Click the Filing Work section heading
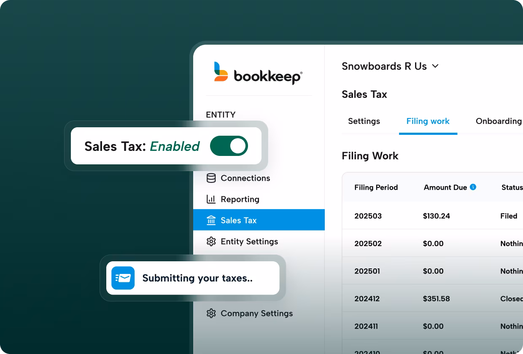Image resolution: width=523 pixels, height=354 pixels. 370,156
